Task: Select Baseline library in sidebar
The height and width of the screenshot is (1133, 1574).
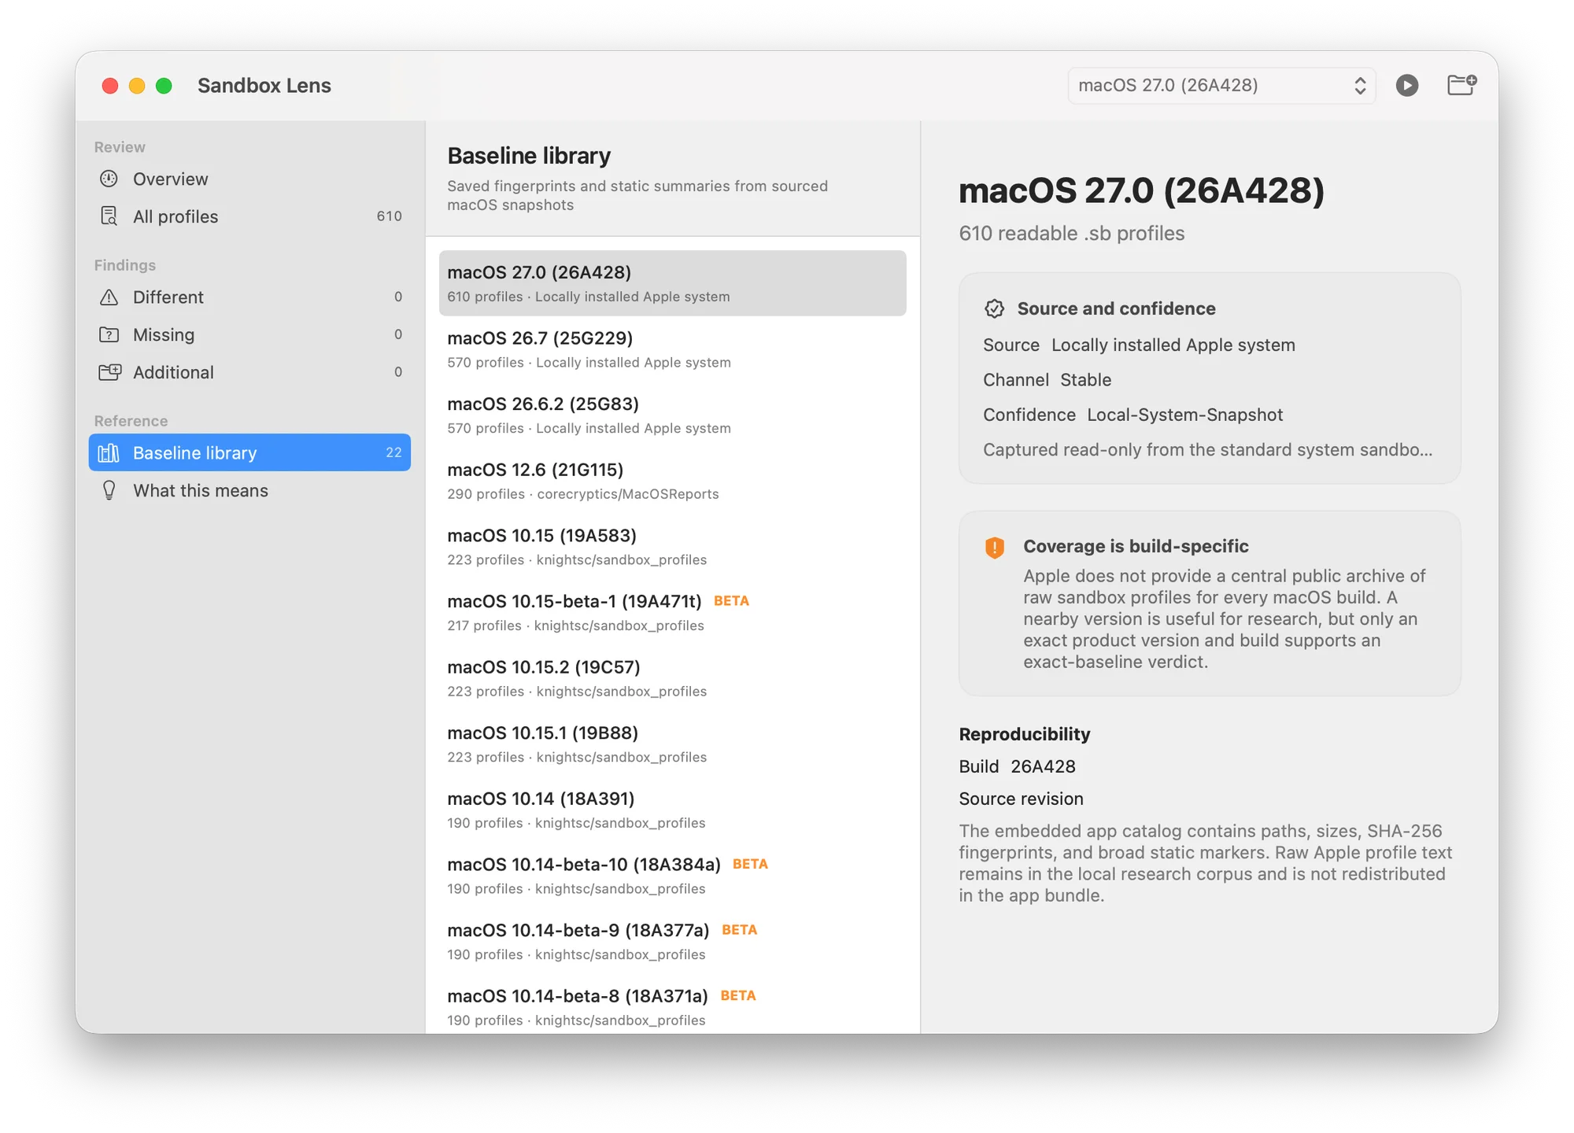Action: (x=249, y=452)
